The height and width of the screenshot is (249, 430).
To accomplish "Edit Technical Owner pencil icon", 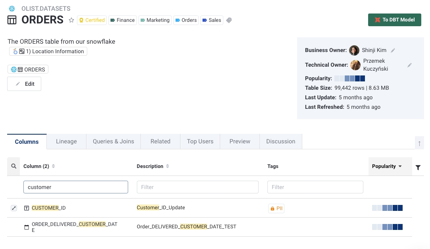I will (x=410, y=65).
